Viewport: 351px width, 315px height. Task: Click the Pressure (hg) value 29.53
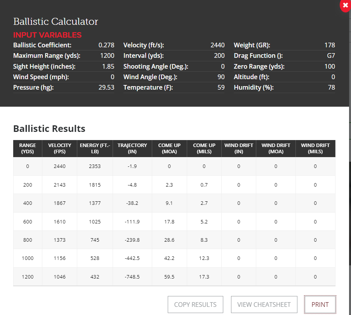point(106,87)
